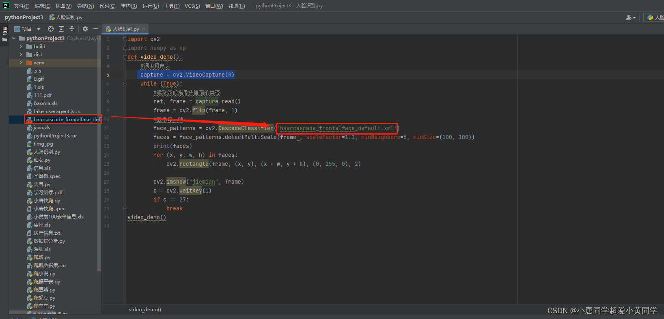
Task: Open the code-with-me users dropdown
Action: 631,17
